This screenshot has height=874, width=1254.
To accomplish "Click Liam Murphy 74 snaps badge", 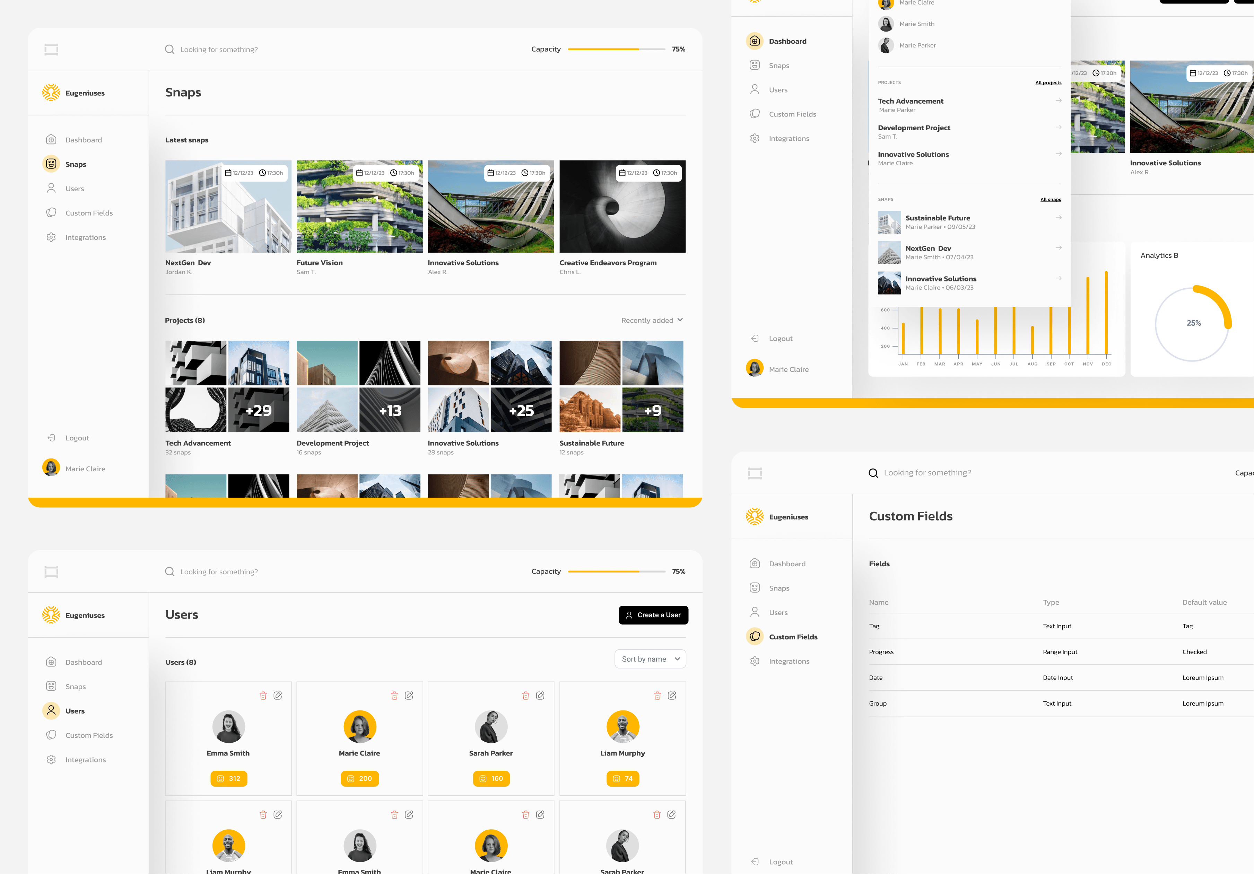I will click(x=622, y=778).
